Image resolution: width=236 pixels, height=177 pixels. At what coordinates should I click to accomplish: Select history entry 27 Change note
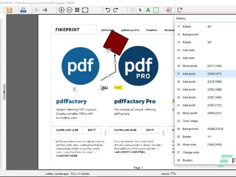click(205, 153)
